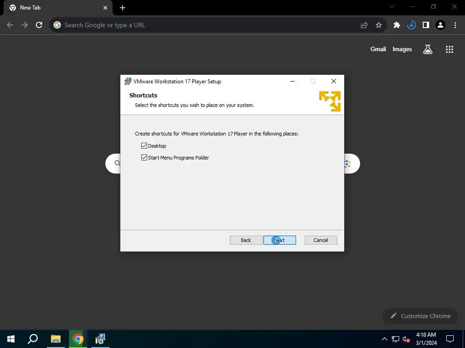Open taskbar clock and date
465x348 pixels.
coord(426,339)
